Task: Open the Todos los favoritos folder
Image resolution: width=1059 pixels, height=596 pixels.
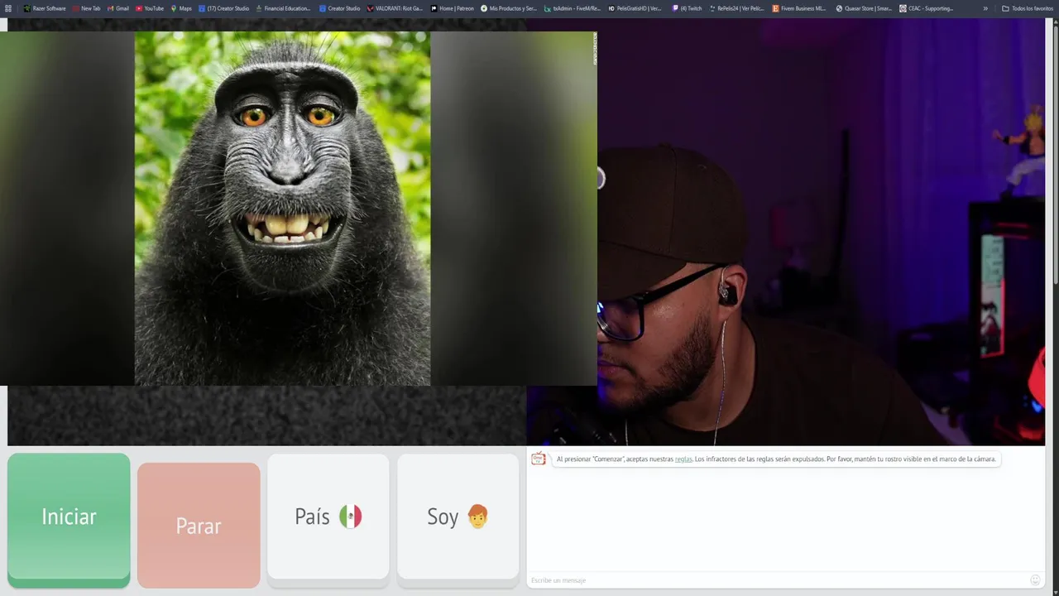Action: (x=1028, y=8)
